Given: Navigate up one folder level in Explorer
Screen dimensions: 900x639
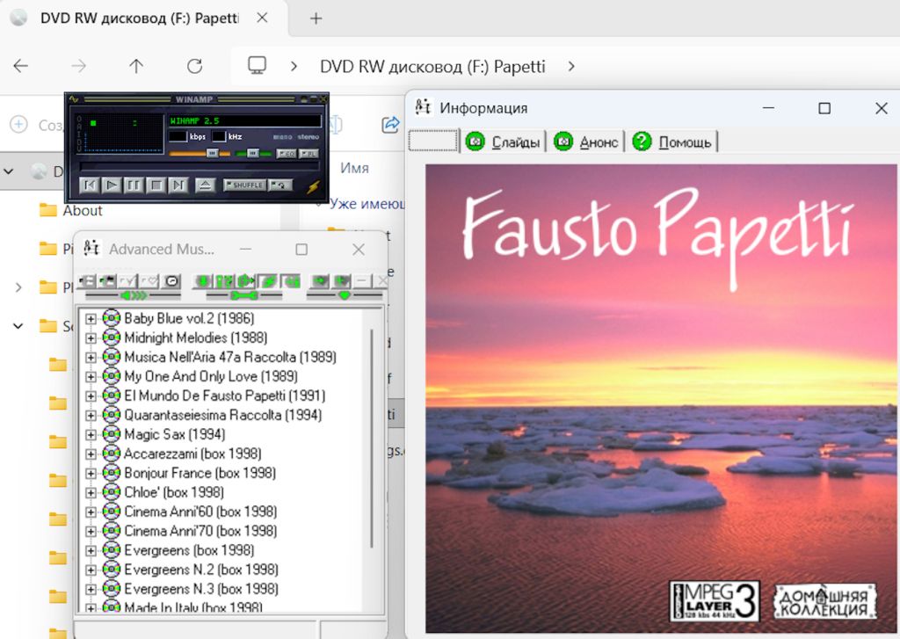Looking at the screenshot, I should pos(136,66).
